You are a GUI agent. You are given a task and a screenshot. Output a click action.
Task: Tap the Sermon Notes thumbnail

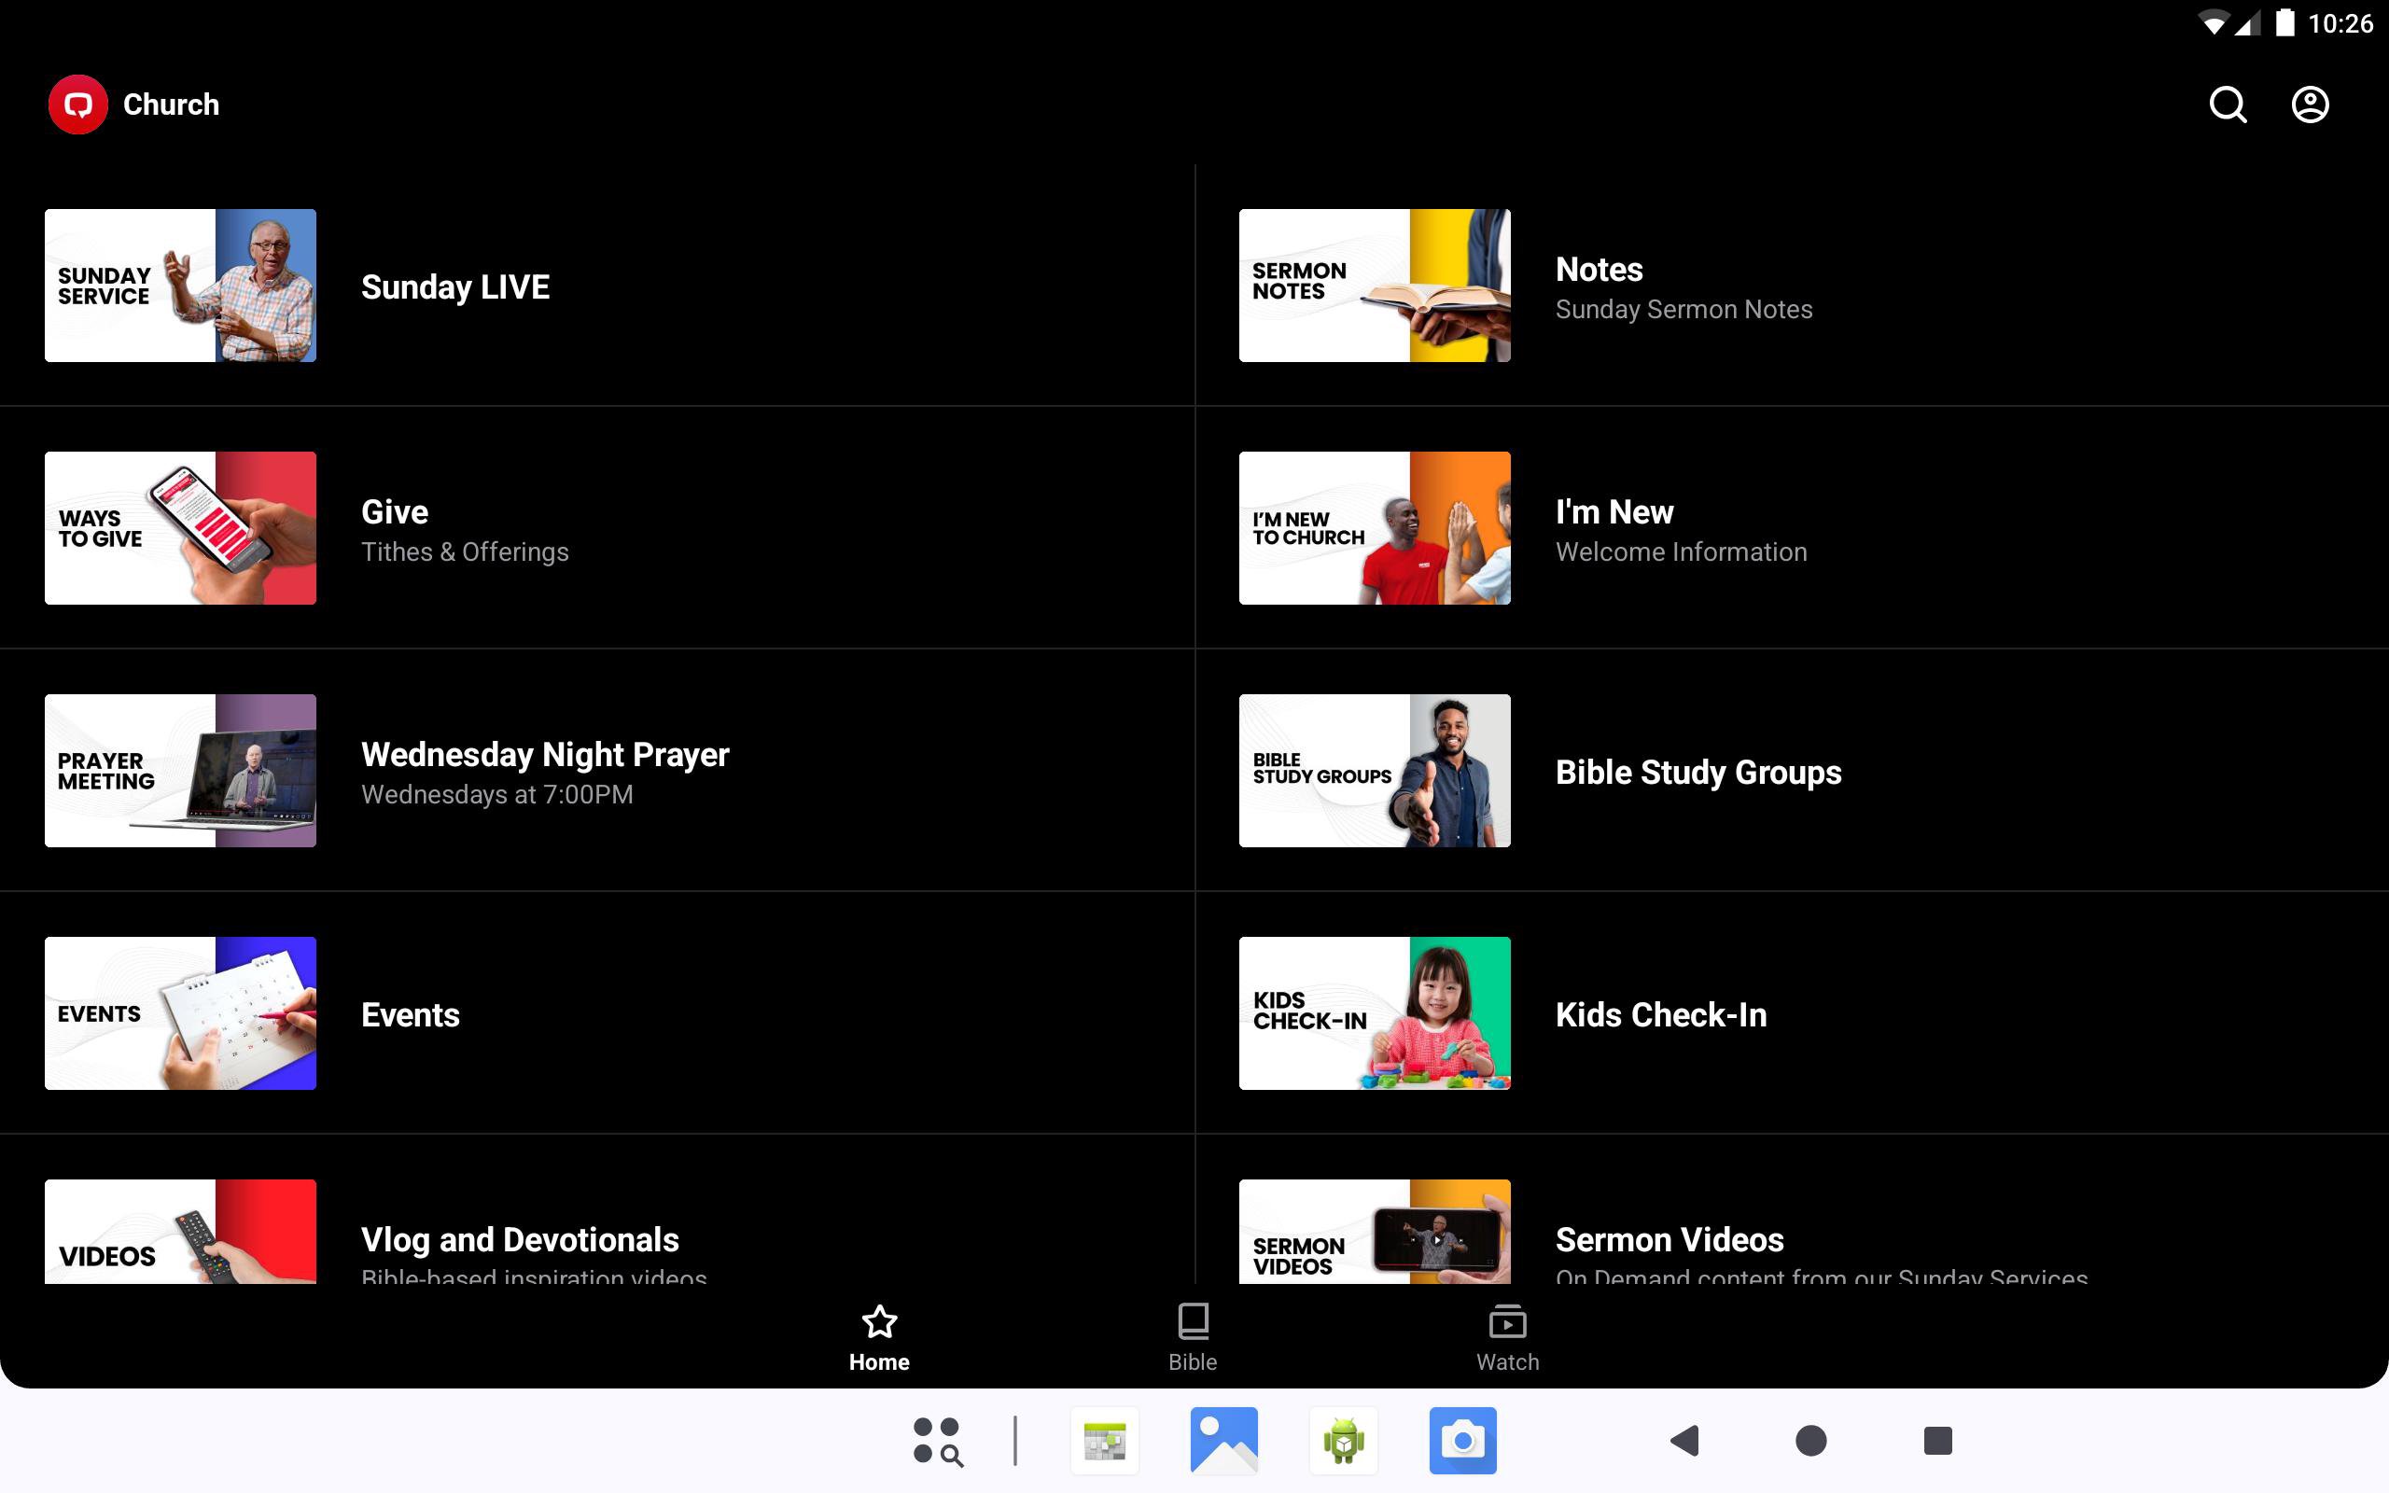pyautogui.click(x=1375, y=286)
